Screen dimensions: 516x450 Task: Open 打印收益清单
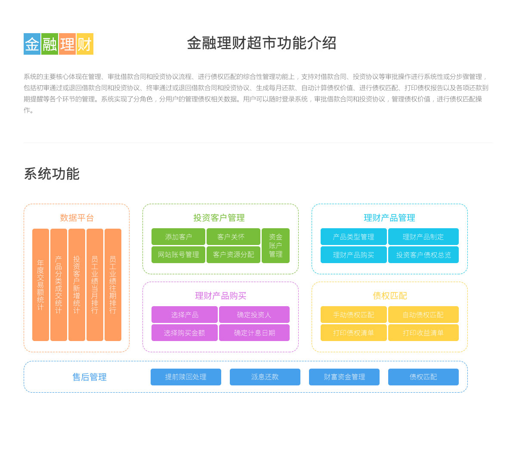423,333
